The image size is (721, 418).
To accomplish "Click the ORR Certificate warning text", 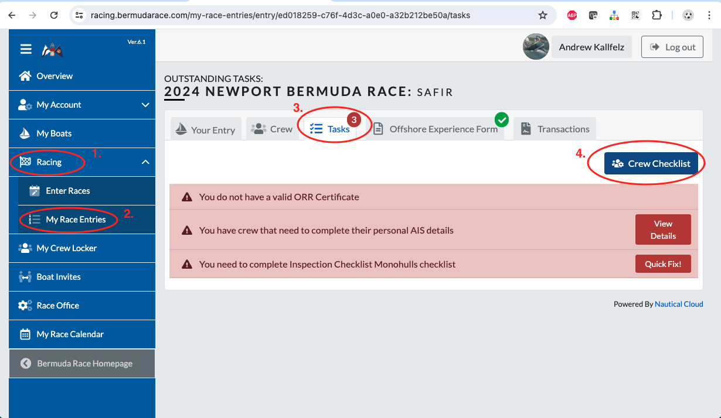I will click(279, 197).
